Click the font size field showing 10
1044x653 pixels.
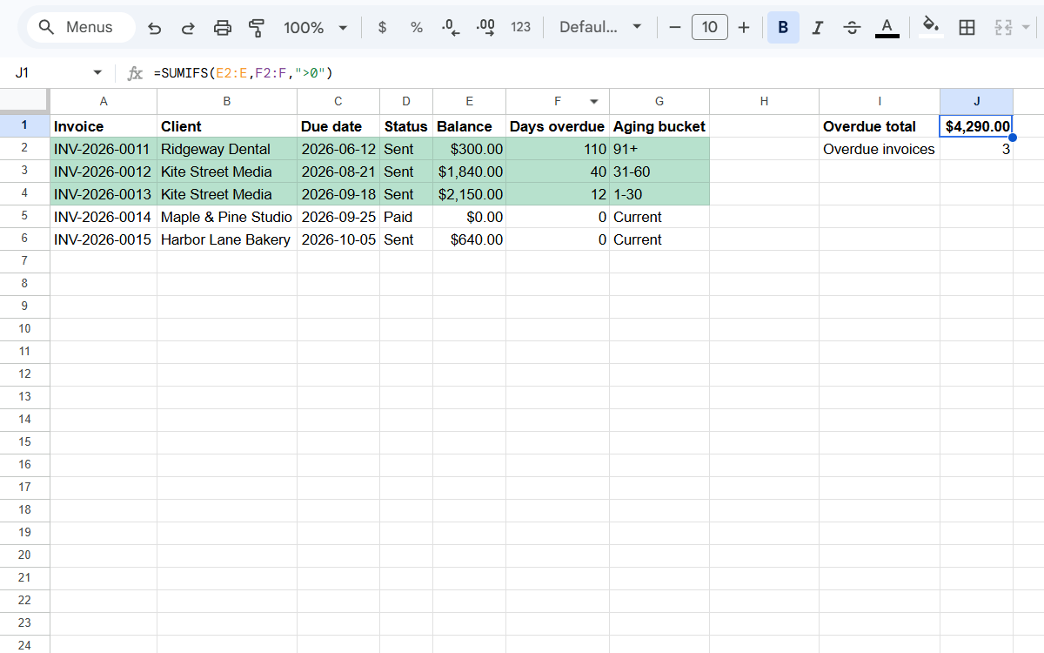(x=709, y=28)
